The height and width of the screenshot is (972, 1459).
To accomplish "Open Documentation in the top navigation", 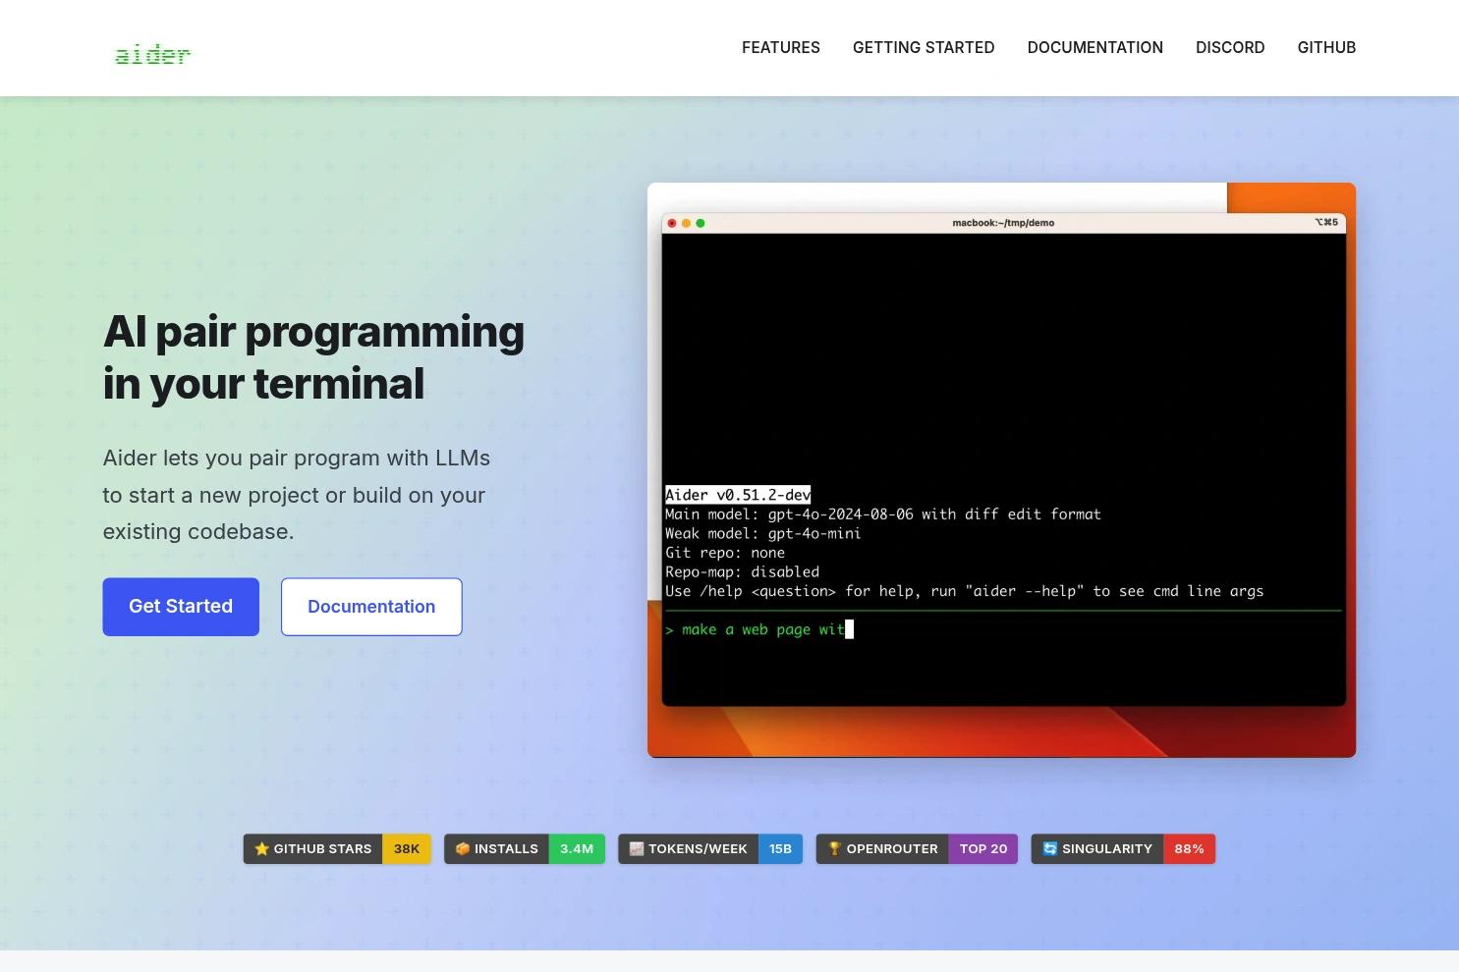I will (x=1095, y=47).
